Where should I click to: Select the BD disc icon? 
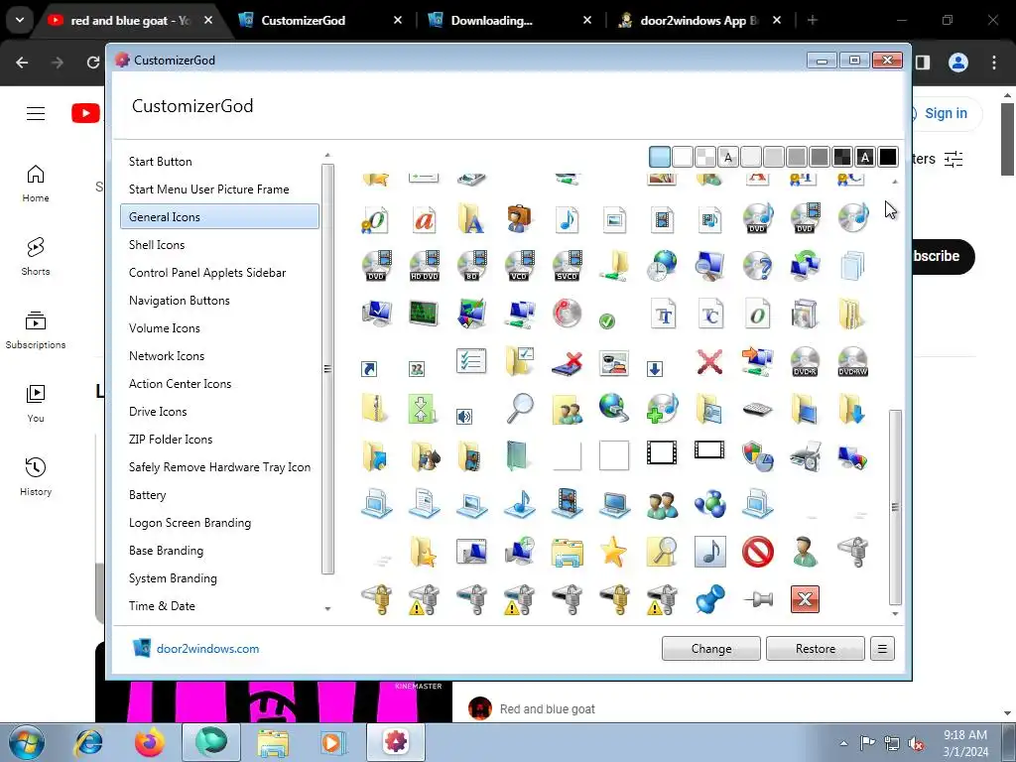[471, 266]
